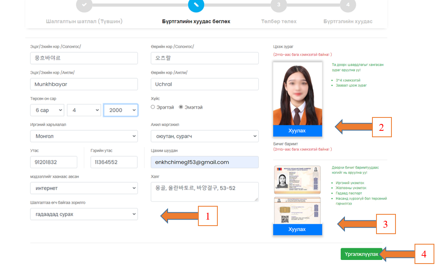Open the exam purpose dropdown гадаадад сурах
Image resolution: width=438 pixels, height=268 pixels.
pyautogui.click(x=84, y=214)
